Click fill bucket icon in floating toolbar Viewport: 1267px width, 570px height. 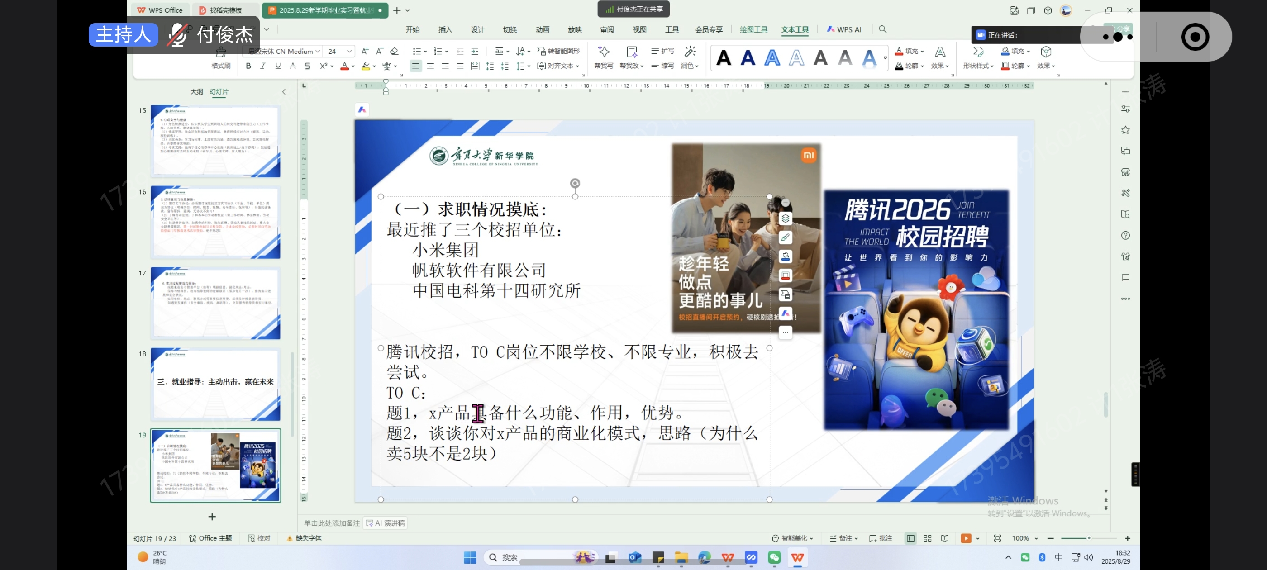(786, 256)
